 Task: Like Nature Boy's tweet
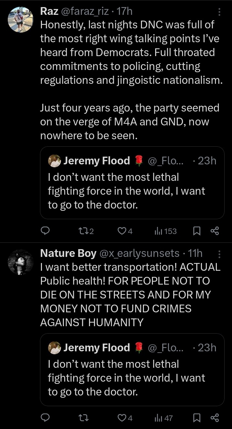[121, 418]
